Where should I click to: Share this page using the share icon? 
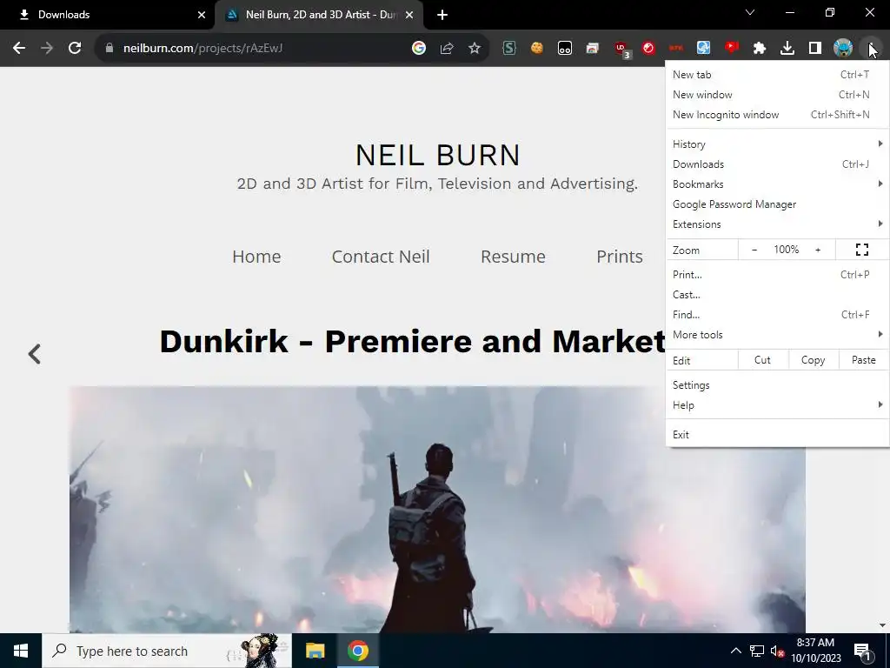coord(447,49)
